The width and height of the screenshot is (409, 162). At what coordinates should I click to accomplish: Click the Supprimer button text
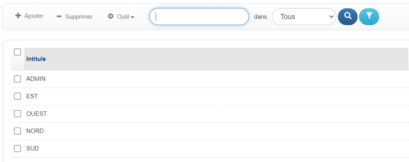(x=79, y=17)
